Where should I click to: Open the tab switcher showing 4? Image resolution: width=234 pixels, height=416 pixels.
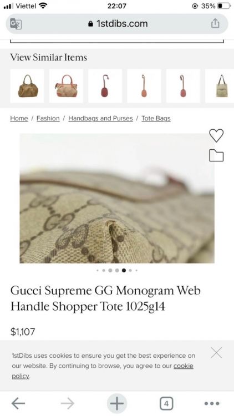tap(166, 404)
